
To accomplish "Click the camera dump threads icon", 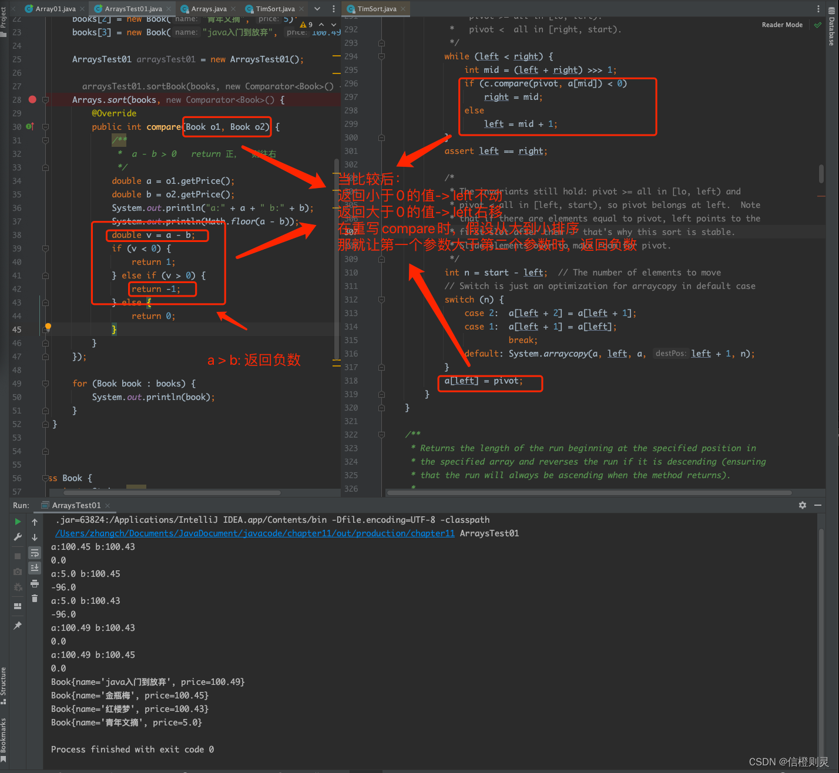I will [x=18, y=571].
